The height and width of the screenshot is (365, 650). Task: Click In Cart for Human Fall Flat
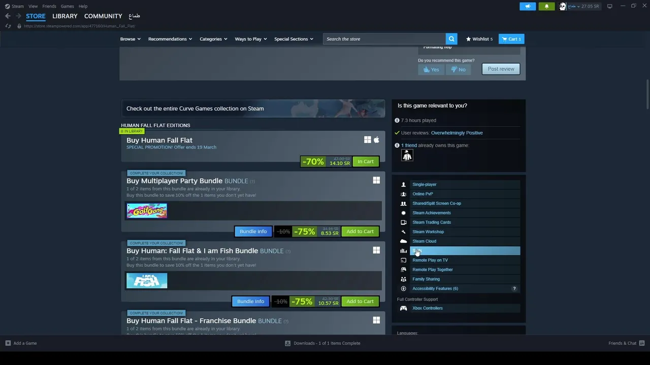click(366, 162)
